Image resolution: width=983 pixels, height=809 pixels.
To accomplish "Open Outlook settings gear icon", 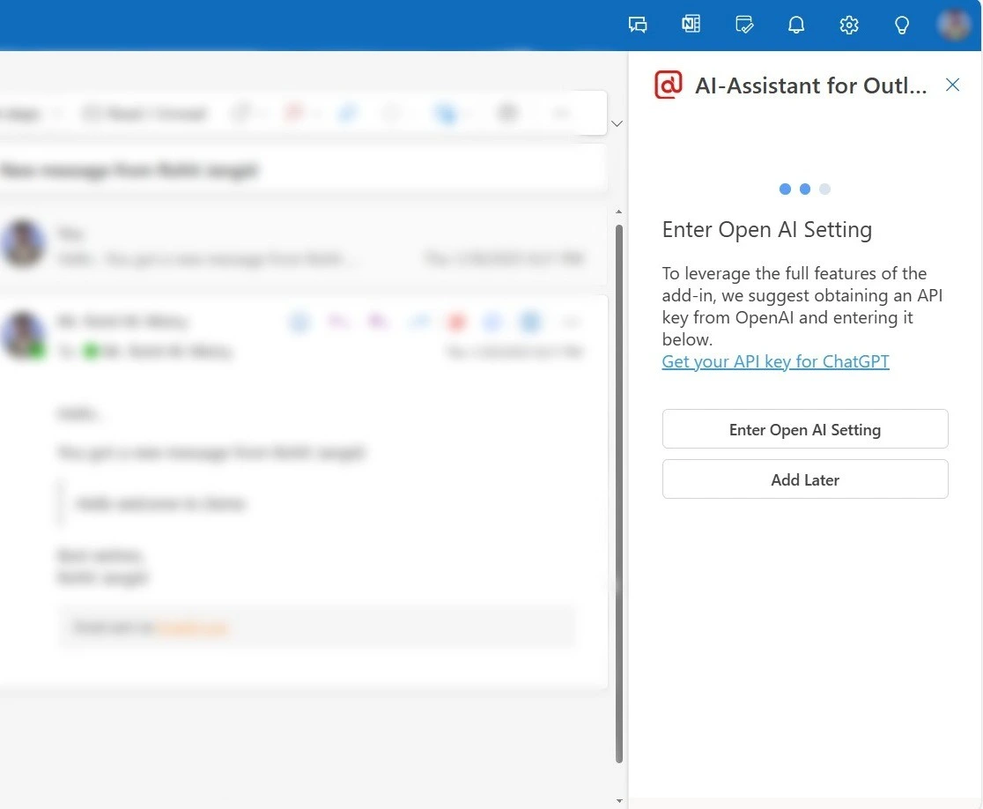I will pos(849,25).
